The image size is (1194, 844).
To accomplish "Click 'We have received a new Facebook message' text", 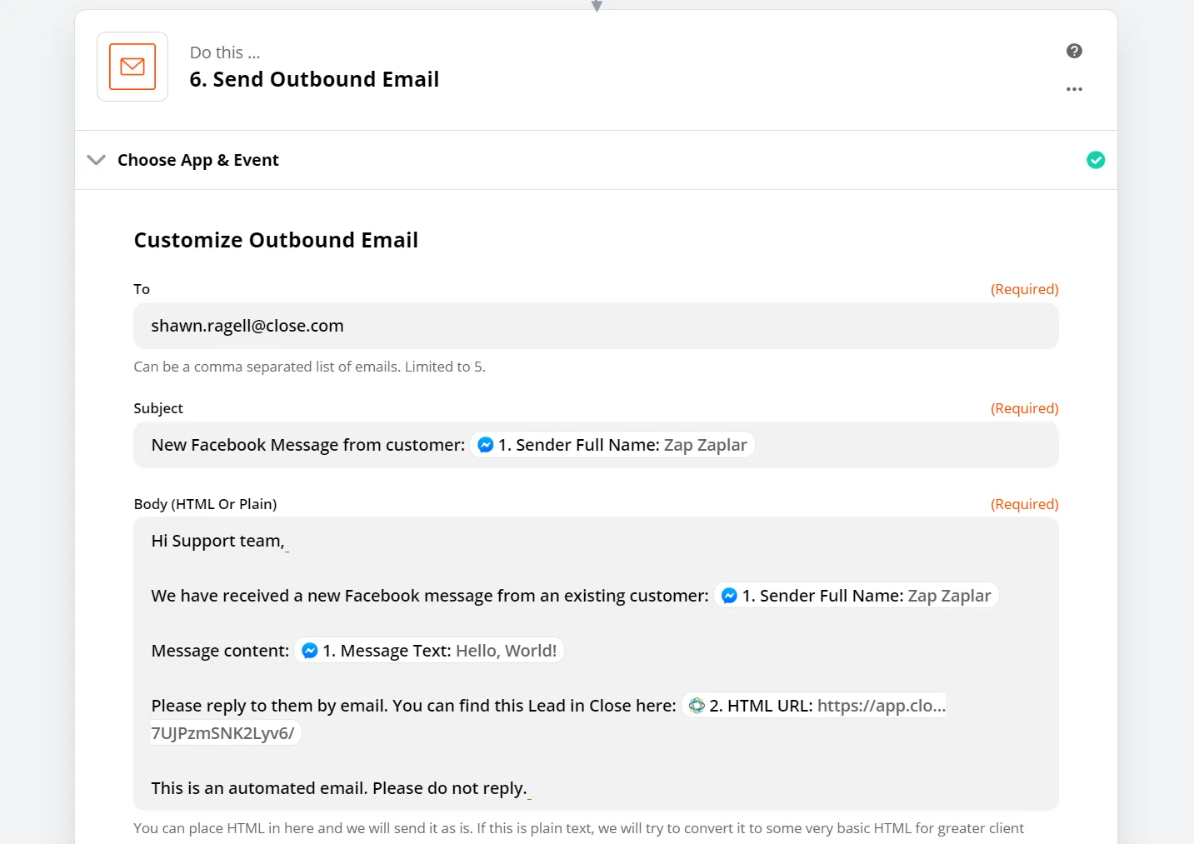I will (x=430, y=596).
